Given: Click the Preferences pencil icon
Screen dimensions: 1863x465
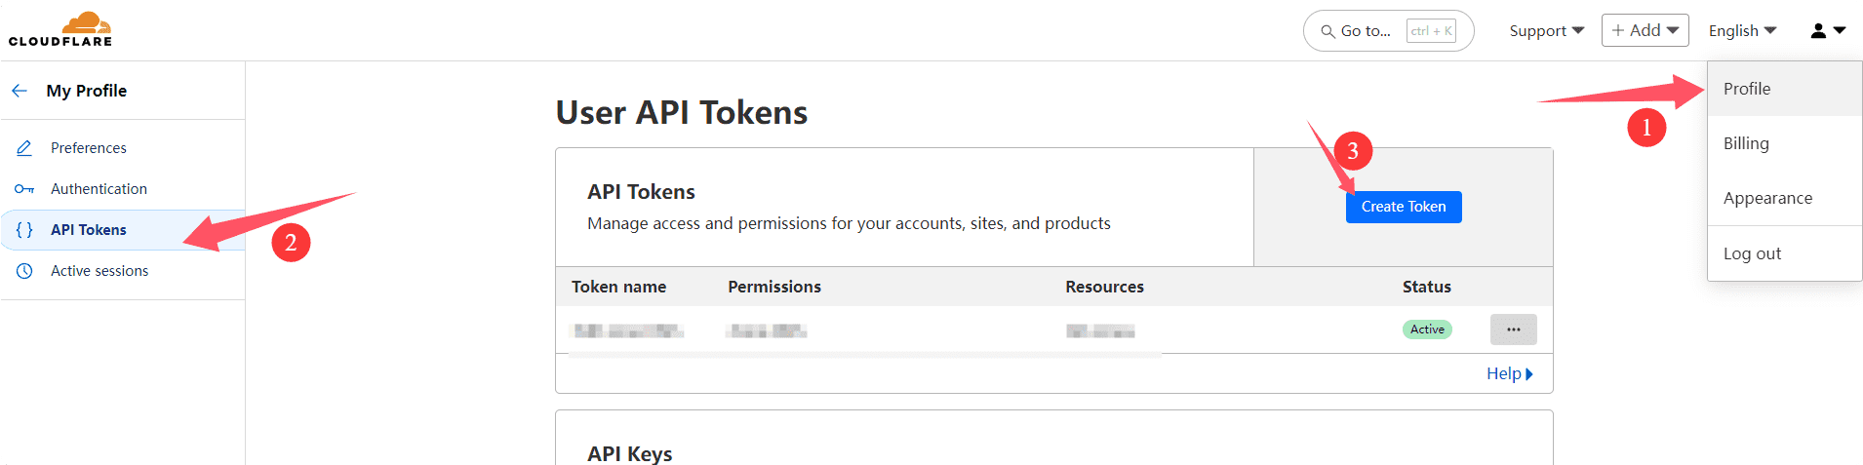Looking at the screenshot, I should coord(24,148).
